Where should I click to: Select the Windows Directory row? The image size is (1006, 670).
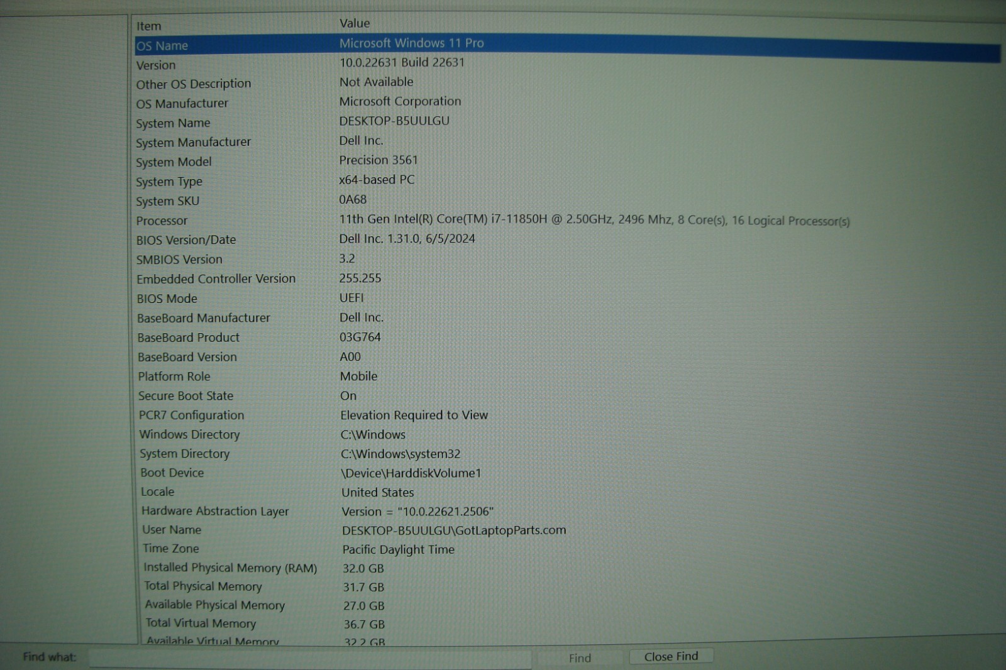189,434
